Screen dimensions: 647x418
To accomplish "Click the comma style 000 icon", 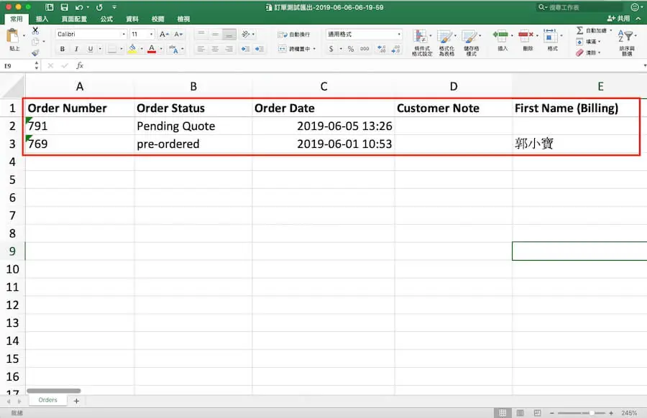I will [x=364, y=49].
